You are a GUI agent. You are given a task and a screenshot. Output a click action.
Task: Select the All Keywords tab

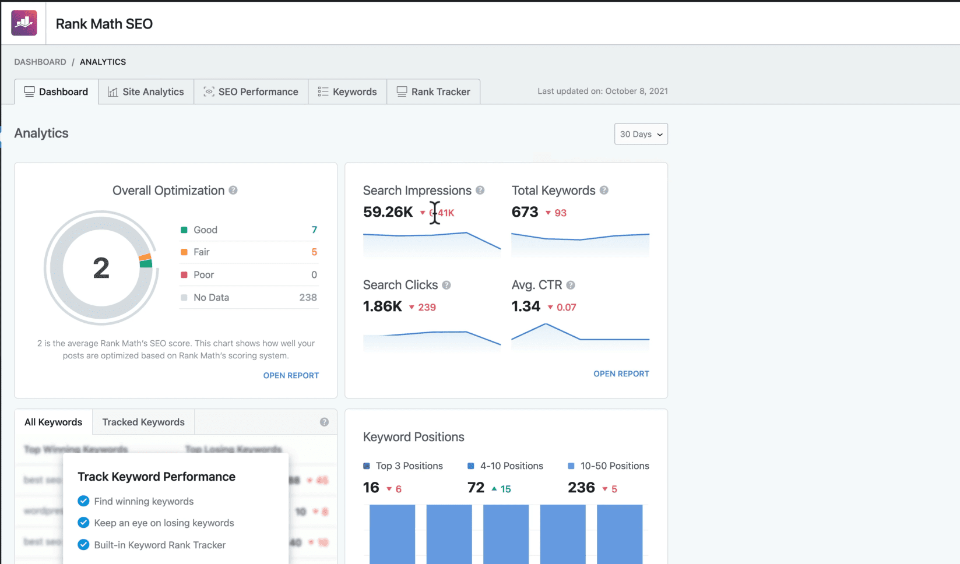pyautogui.click(x=53, y=422)
